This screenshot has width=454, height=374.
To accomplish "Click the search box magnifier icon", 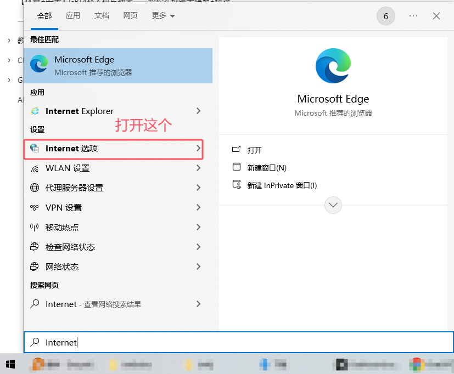I will [35, 342].
